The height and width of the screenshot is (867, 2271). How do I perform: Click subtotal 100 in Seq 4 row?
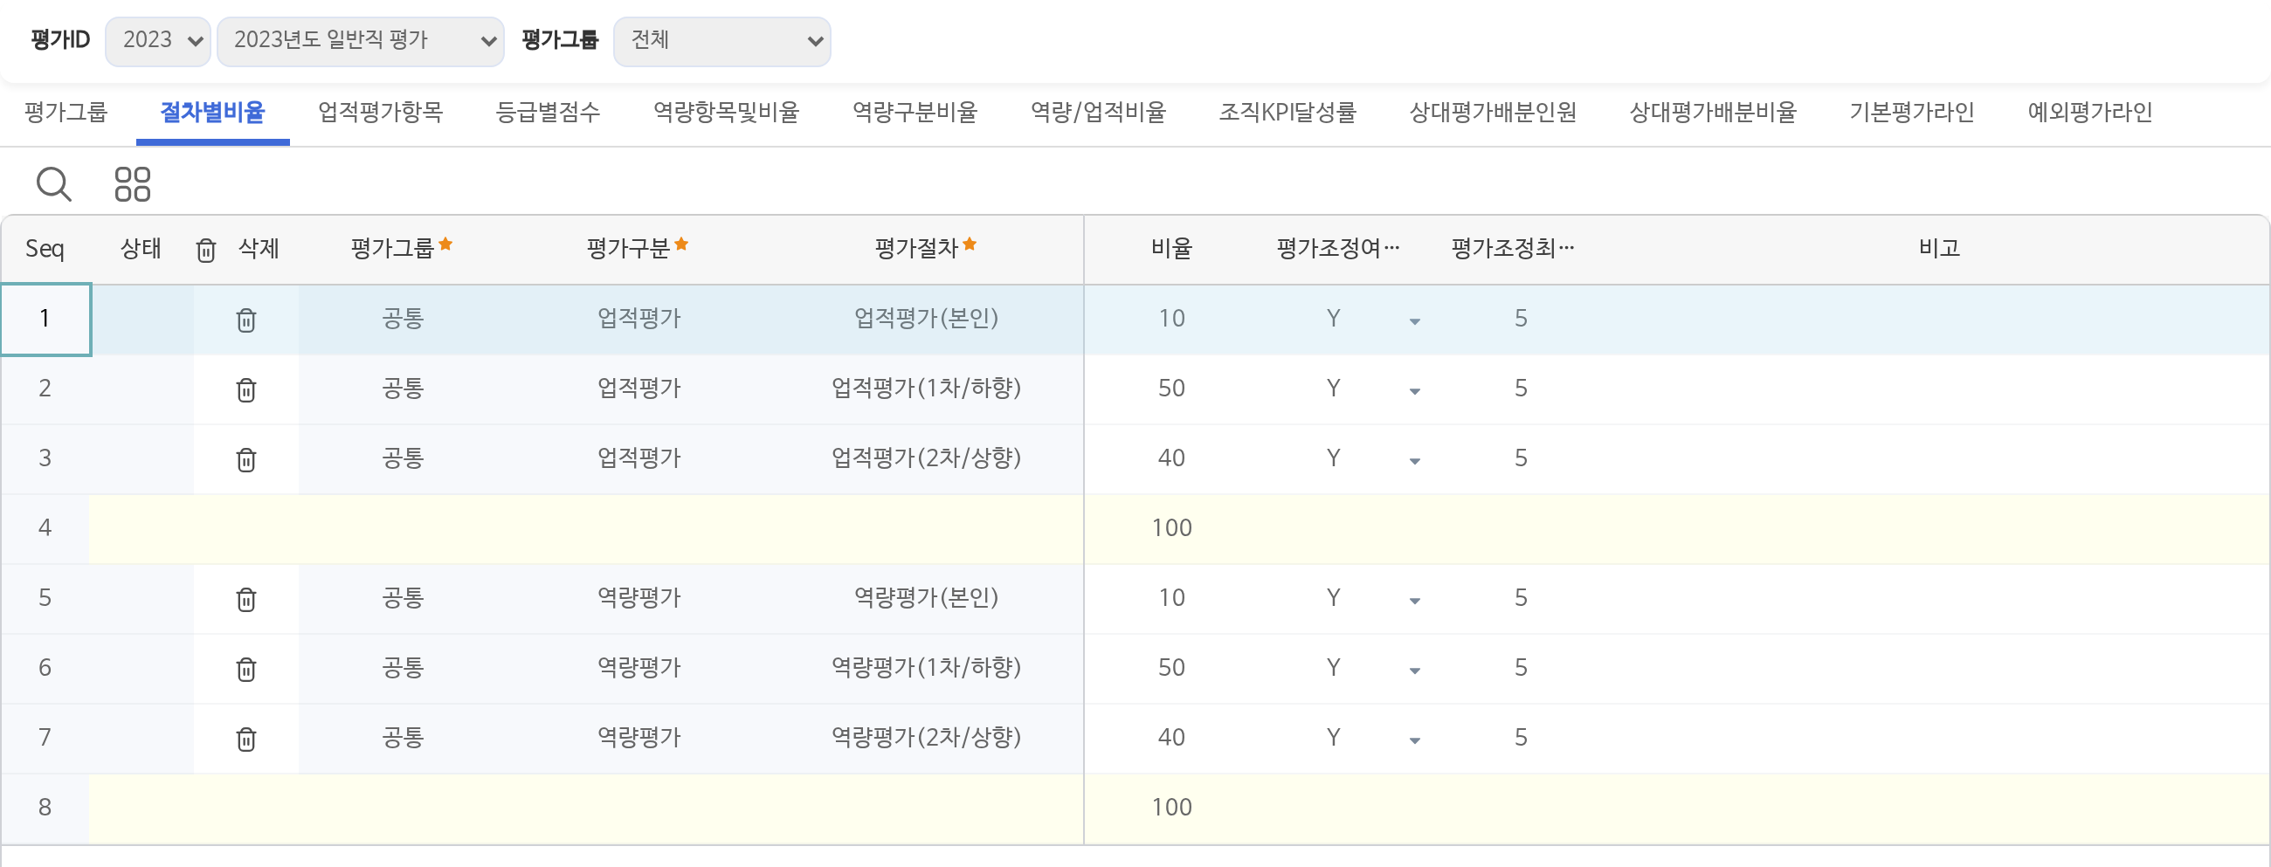[1170, 527]
